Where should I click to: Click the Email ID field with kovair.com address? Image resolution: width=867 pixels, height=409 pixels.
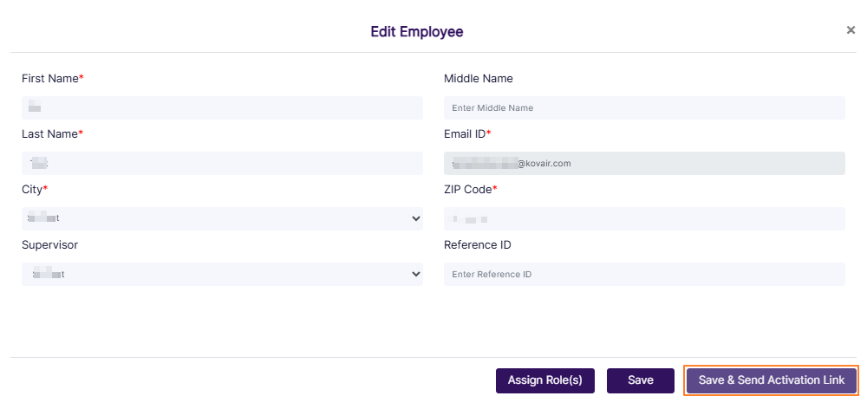[x=643, y=163]
